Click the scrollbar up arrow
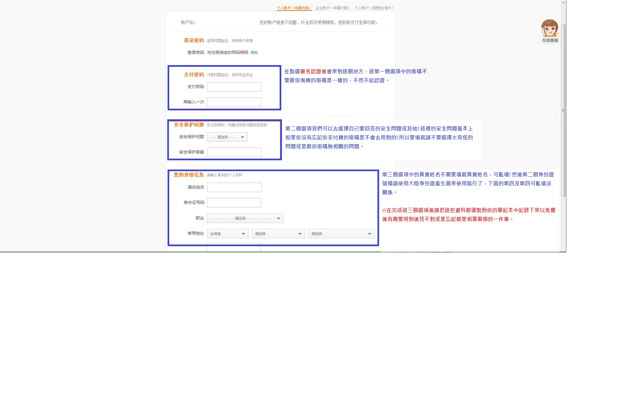Viewport: 628px width, 420px height. [564, 3]
